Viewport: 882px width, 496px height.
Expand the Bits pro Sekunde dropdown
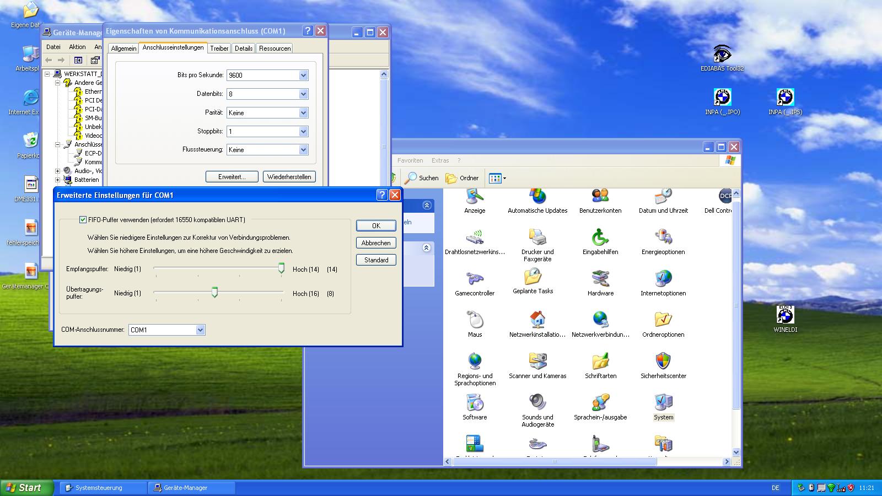pos(303,76)
